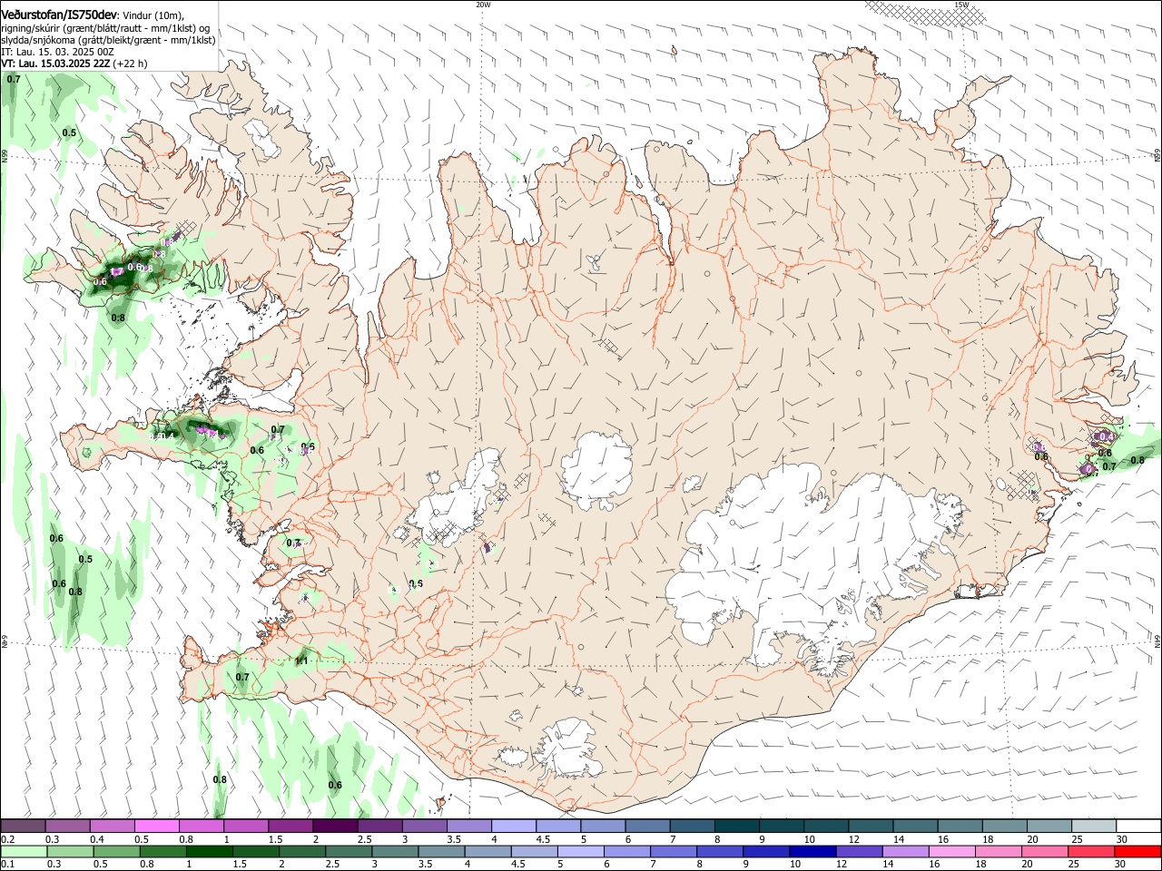Click the 0.7 value in the top-left map corner
This screenshot has height=871, width=1162.
14,80
